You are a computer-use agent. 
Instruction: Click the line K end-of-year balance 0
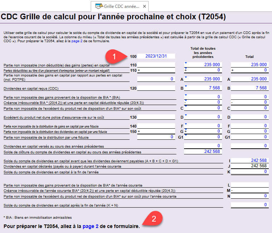250,172
